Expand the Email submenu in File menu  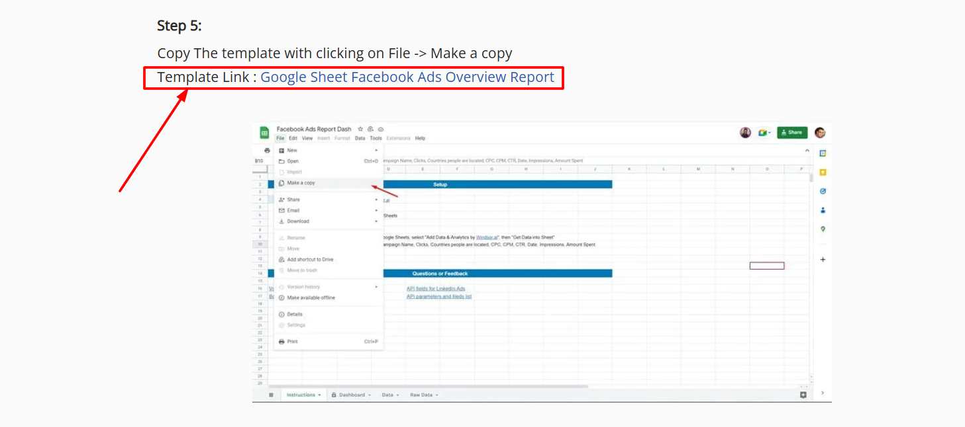tap(329, 210)
